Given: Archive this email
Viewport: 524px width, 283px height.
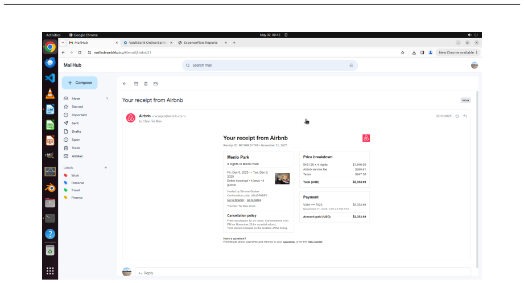Looking at the screenshot, I should (136, 84).
